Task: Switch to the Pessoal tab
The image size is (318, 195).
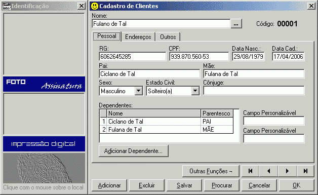Action: click(x=107, y=36)
